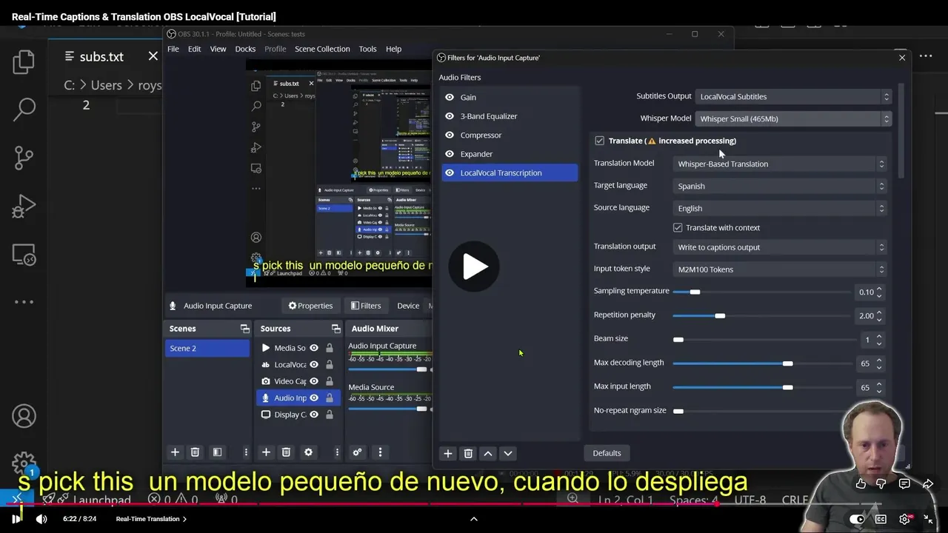Open Translation Model dropdown

pos(781,164)
